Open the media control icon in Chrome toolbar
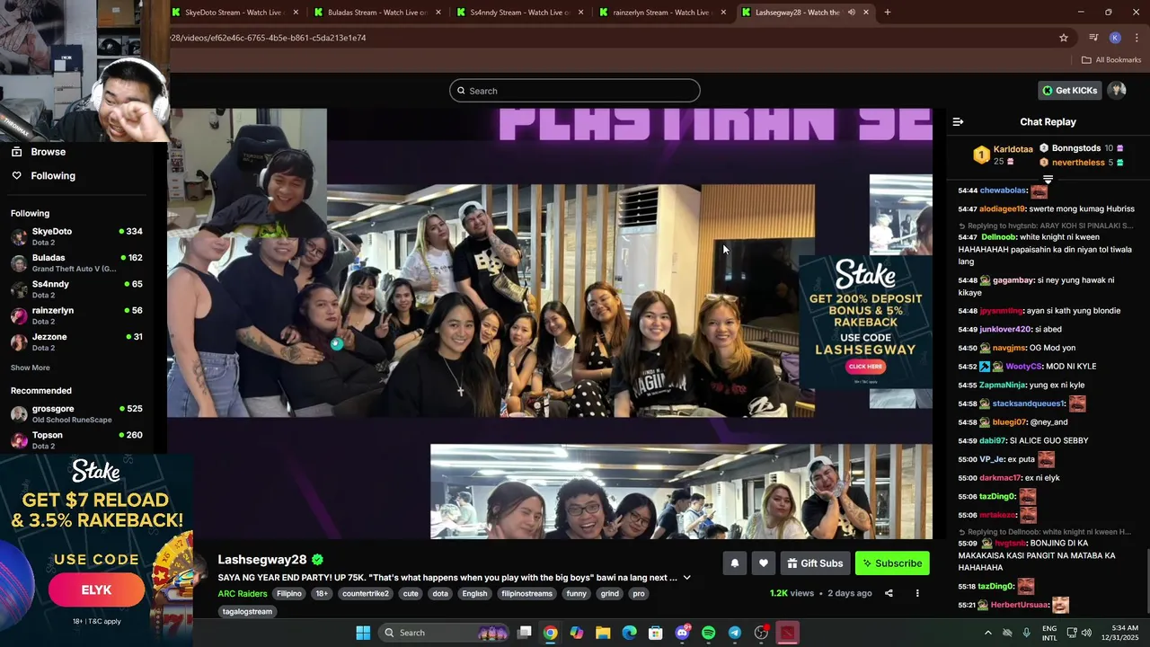This screenshot has height=647, width=1150. [x=1093, y=38]
